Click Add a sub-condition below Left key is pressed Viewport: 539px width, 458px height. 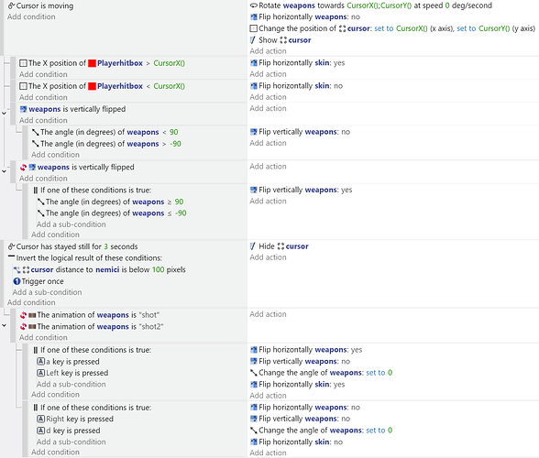[71, 384]
